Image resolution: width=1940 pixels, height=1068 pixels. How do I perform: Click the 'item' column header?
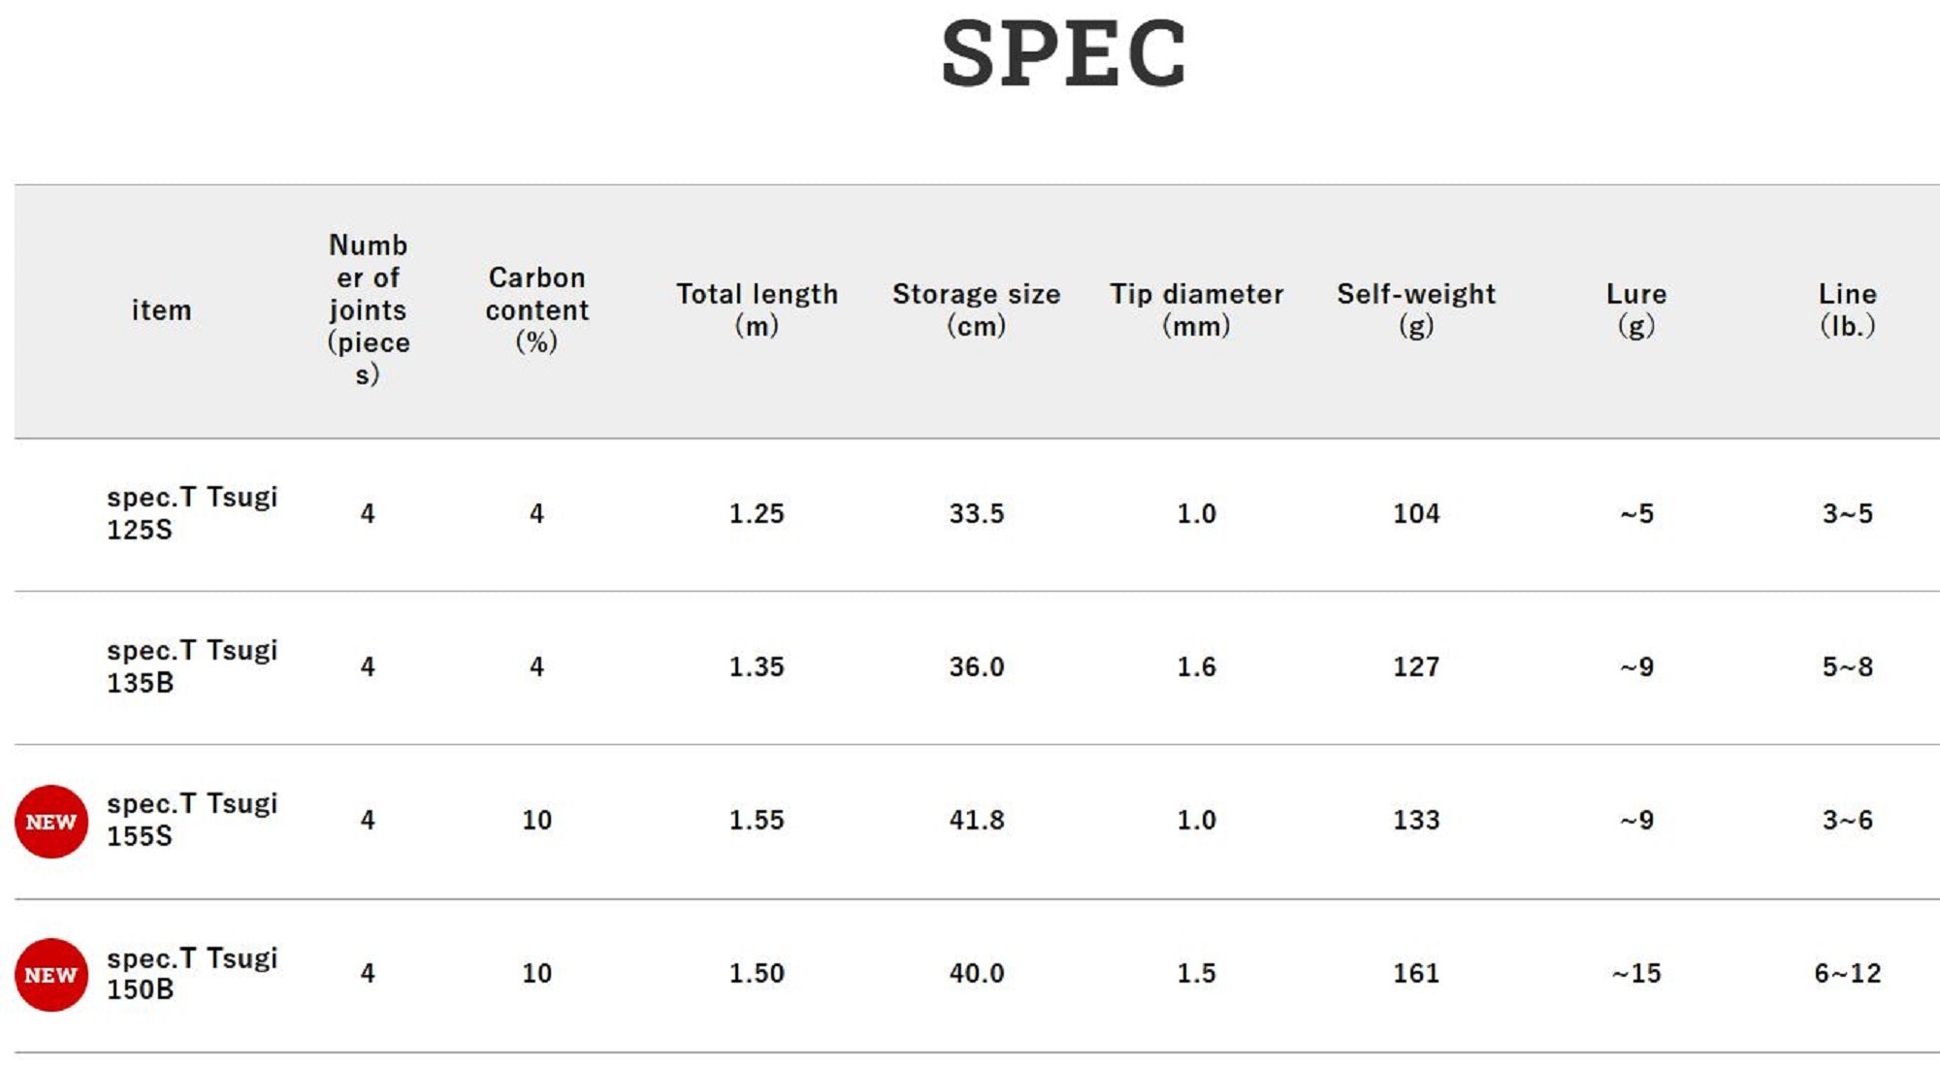pos(161,310)
